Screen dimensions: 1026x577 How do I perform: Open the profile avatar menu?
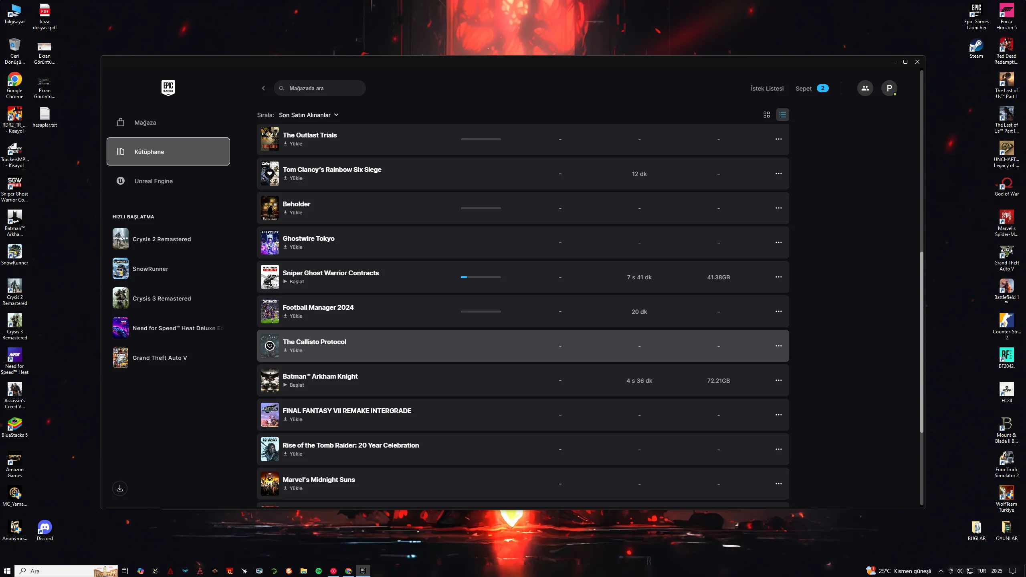pos(889,88)
